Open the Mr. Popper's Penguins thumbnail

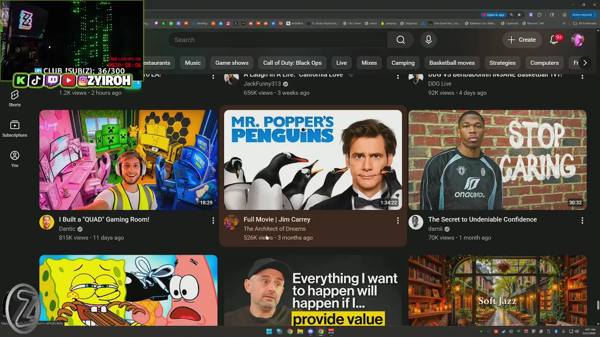pyautogui.click(x=313, y=160)
